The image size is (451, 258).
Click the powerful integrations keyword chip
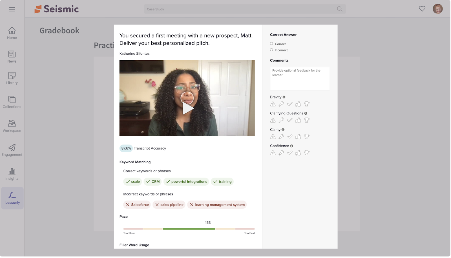coord(187,182)
